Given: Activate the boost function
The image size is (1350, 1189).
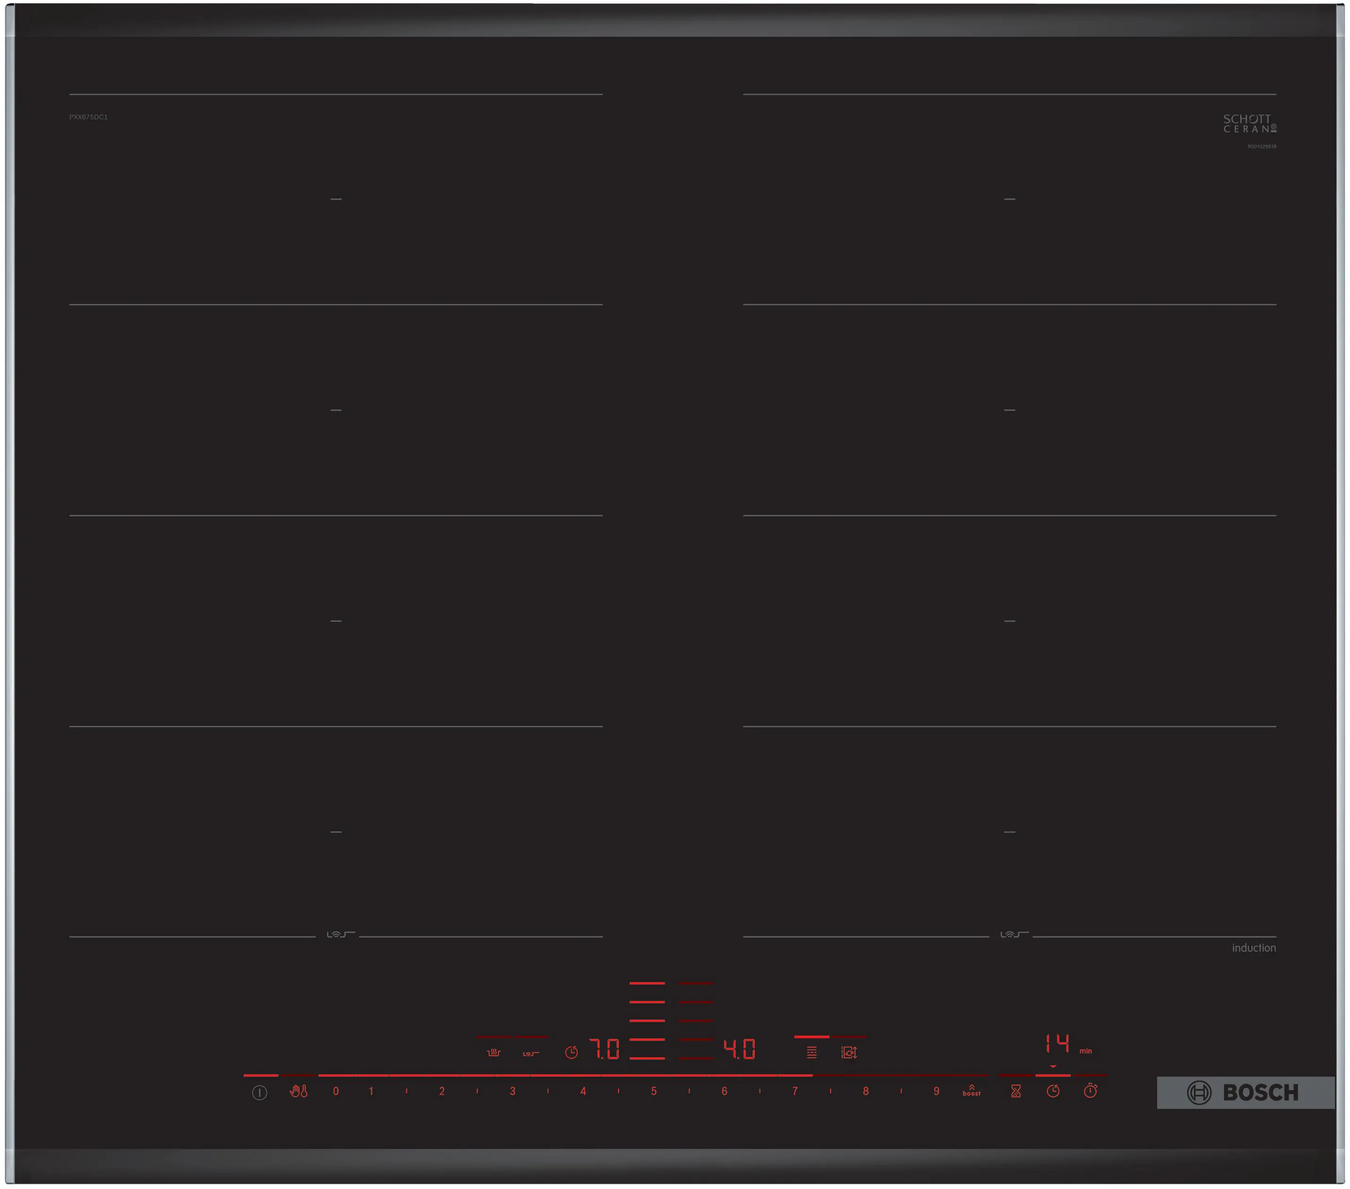Looking at the screenshot, I should point(971,1092).
